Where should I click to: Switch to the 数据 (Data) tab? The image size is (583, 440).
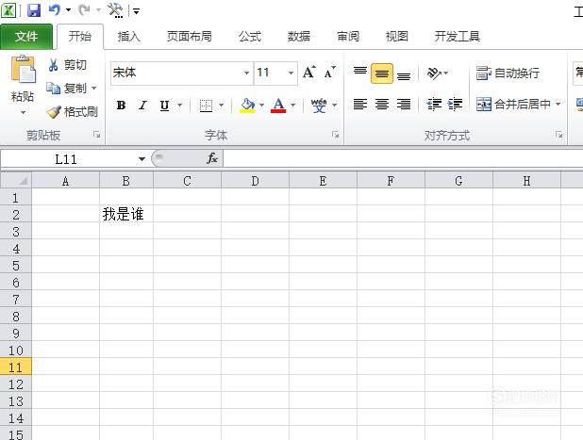pos(299,37)
